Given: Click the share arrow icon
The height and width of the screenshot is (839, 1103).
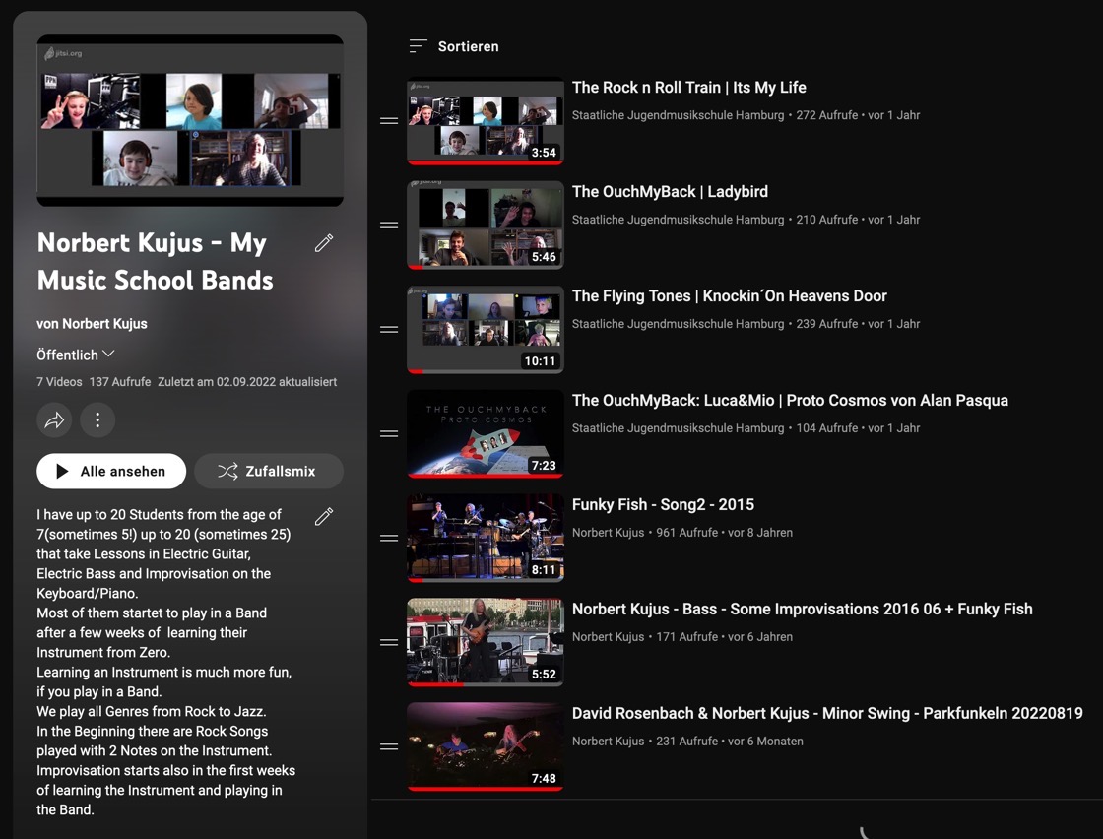Looking at the screenshot, I should coord(55,420).
